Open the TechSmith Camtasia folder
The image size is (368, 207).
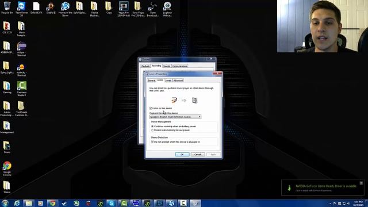[x=21, y=109]
